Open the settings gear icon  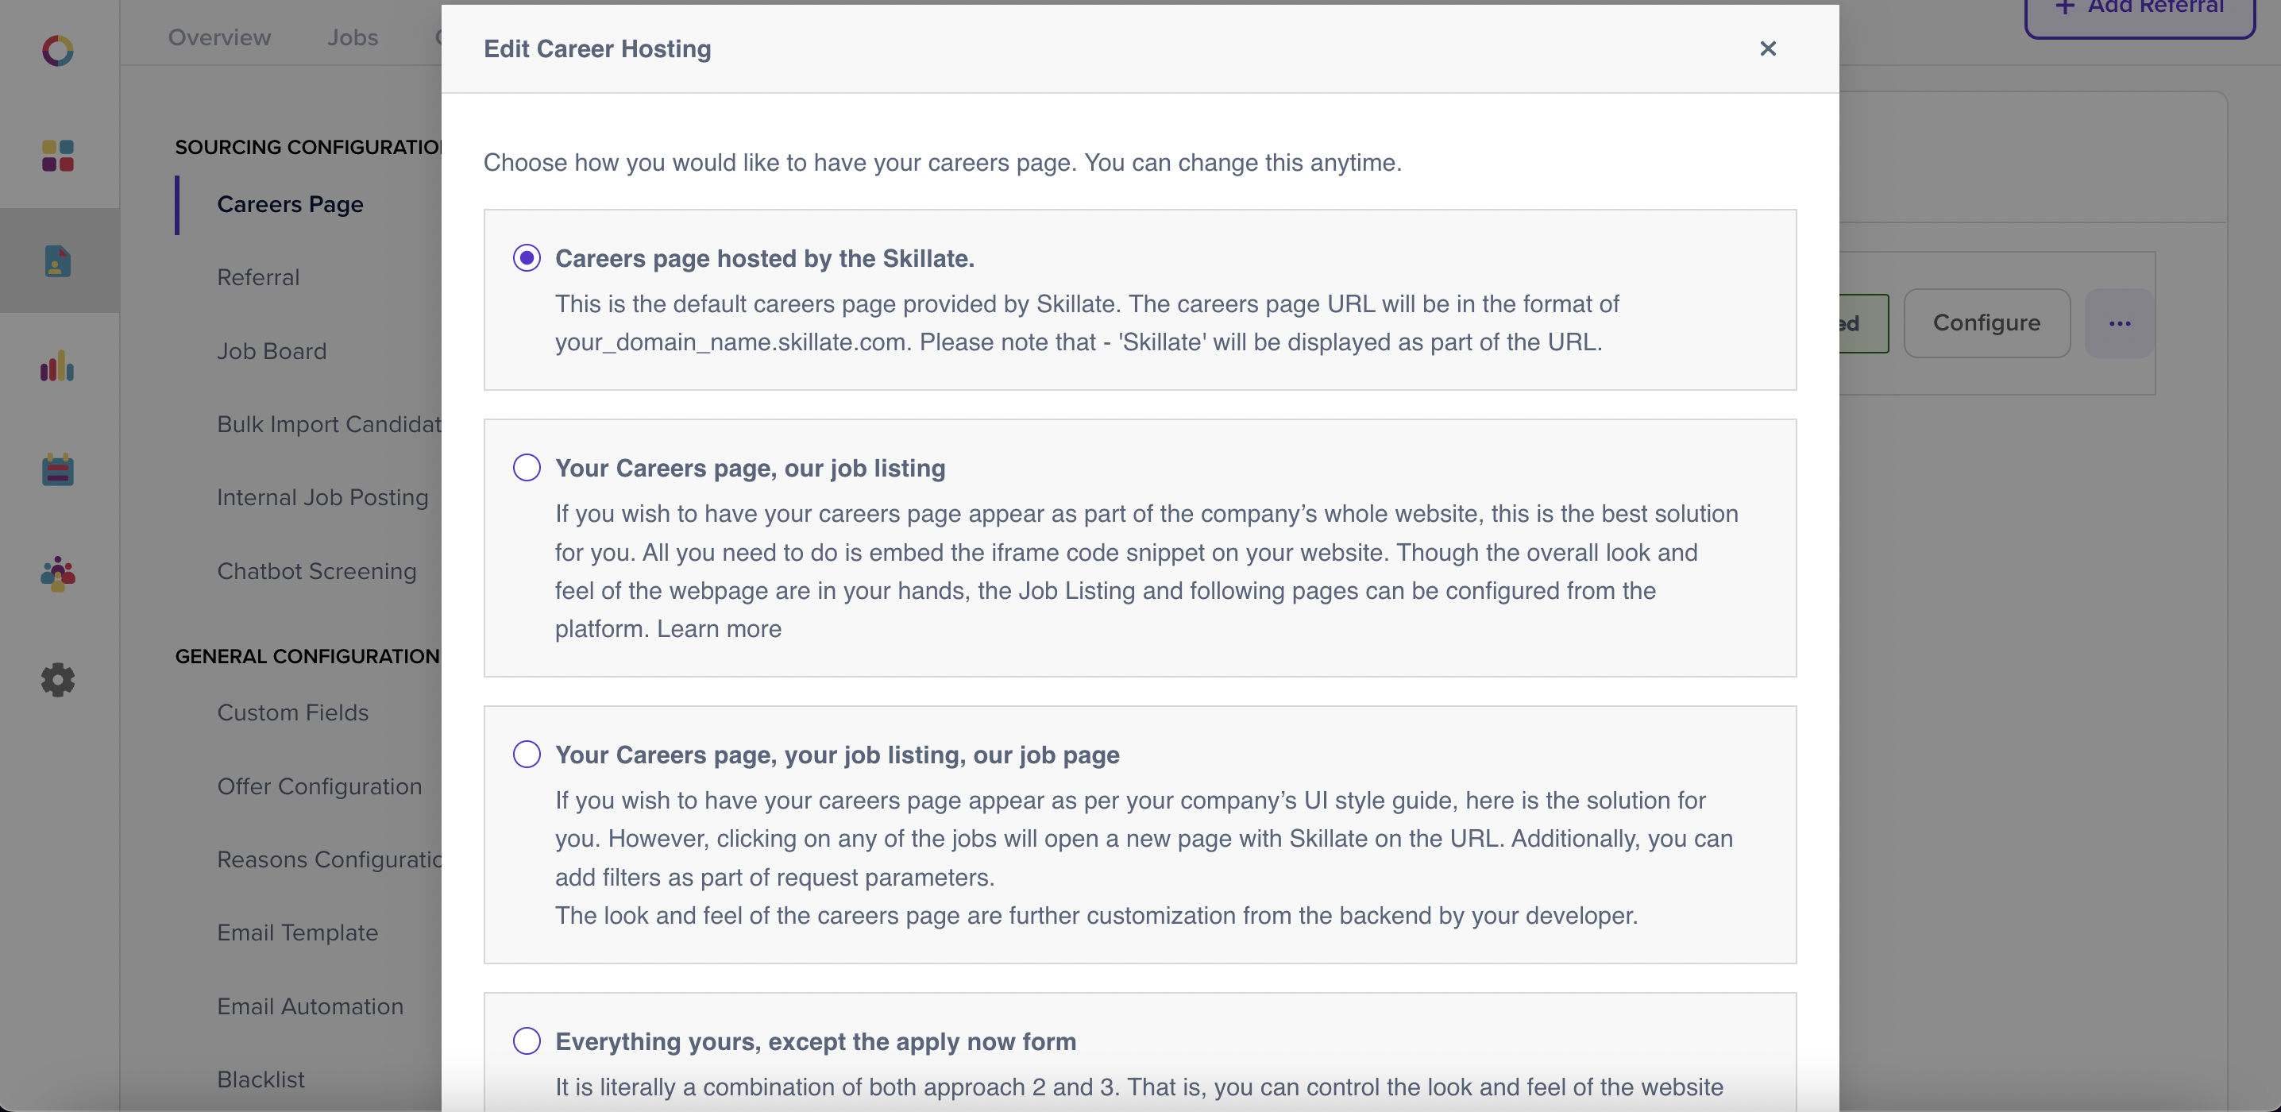coord(57,680)
